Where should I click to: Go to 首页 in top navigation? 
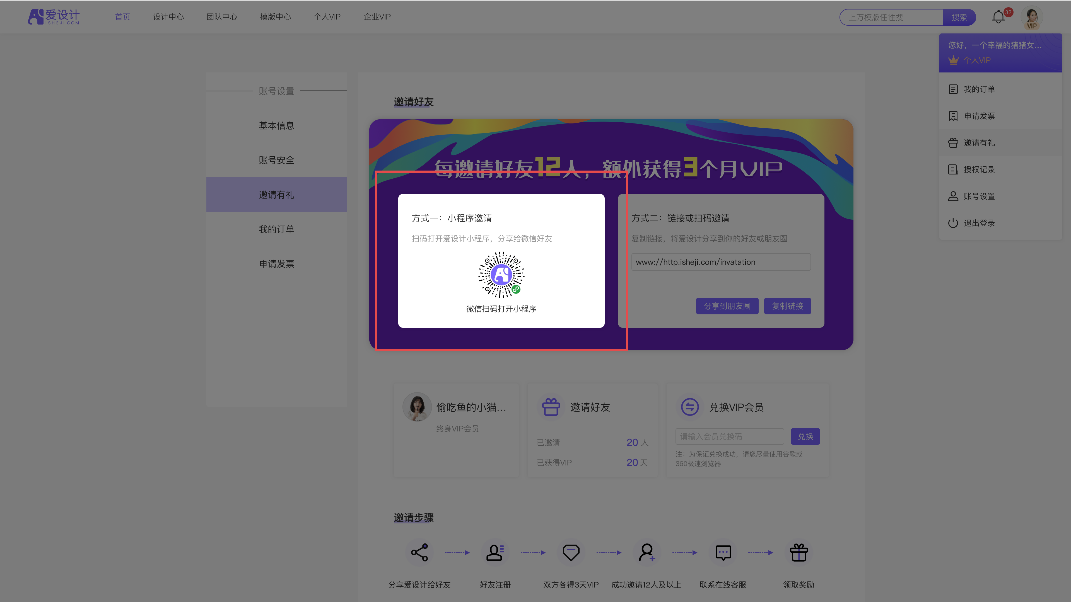(x=123, y=17)
